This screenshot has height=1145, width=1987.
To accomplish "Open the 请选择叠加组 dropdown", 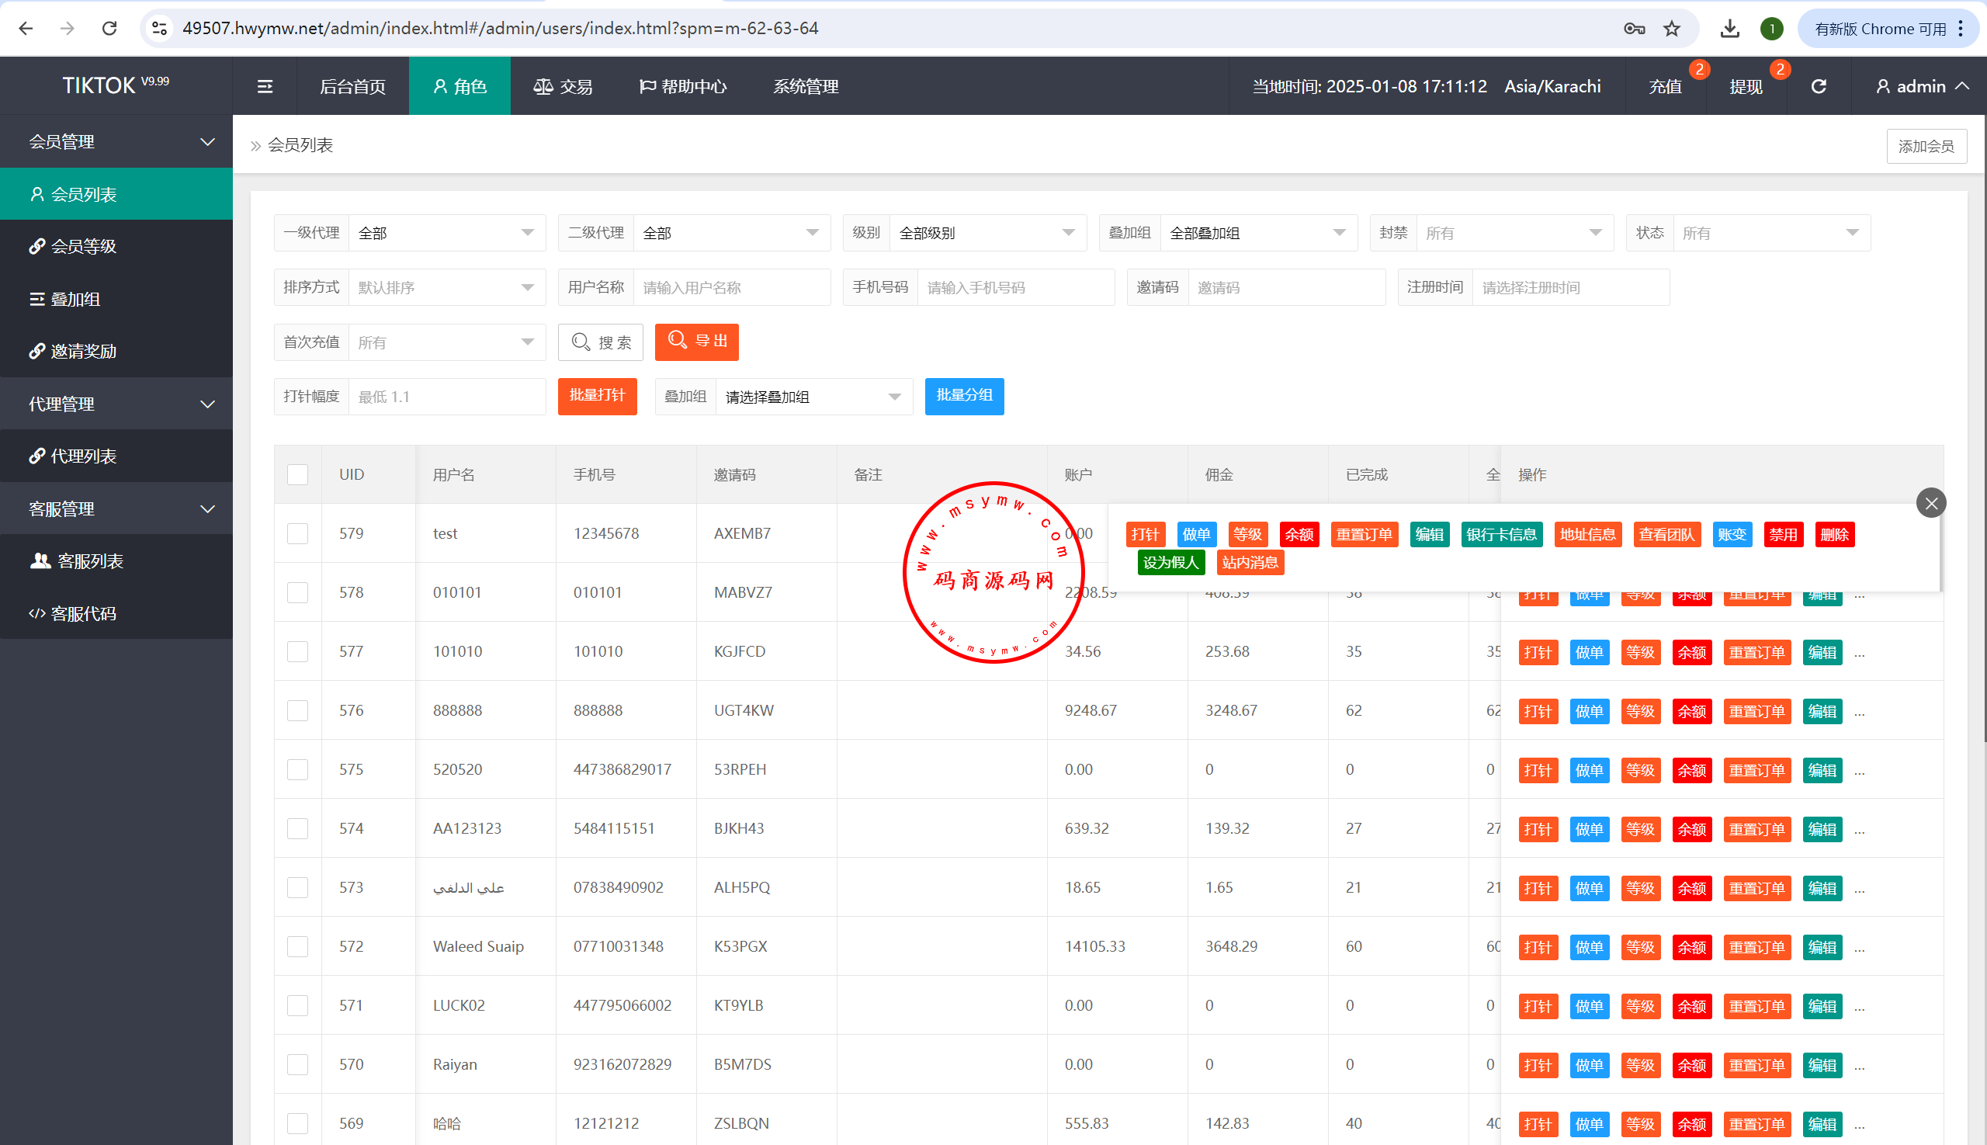I will [x=814, y=397].
